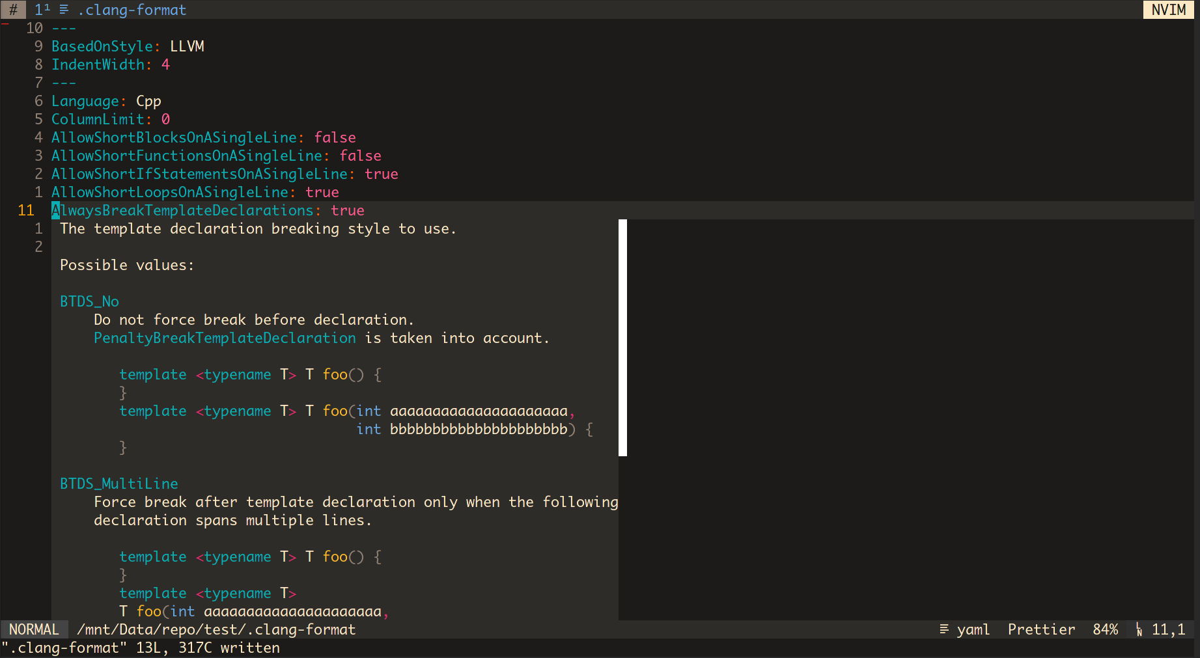
Task: Select the BTDS_No heading in the documentation popup
Action: tap(89, 301)
